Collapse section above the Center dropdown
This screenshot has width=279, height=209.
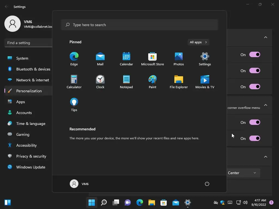coord(265,157)
